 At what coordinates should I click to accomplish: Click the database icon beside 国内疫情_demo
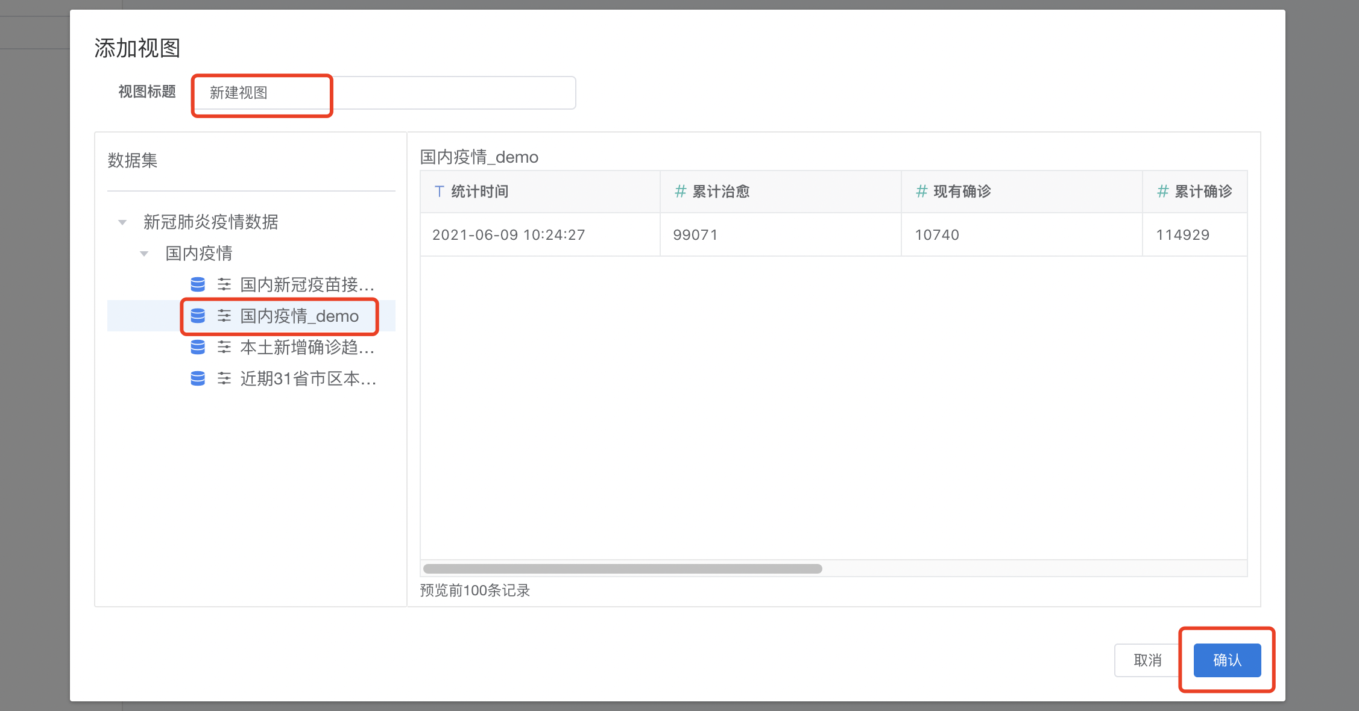point(198,315)
